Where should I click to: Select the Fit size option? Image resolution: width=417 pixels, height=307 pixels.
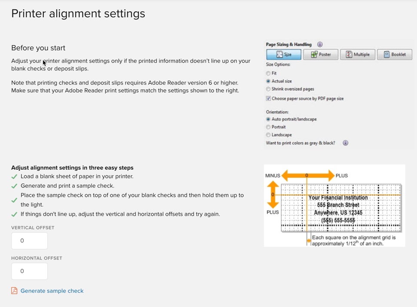(x=267, y=73)
